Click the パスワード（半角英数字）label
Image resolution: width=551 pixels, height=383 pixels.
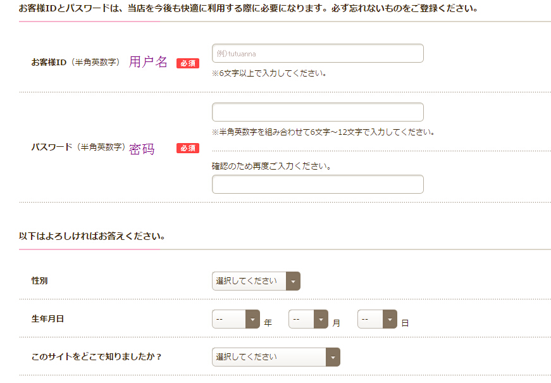click(x=78, y=147)
